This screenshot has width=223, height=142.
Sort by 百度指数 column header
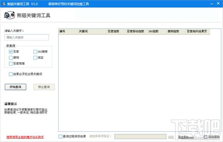(x=116, y=31)
